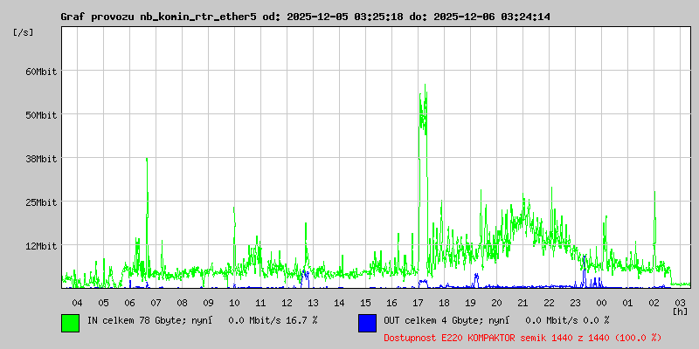This screenshot has height=349, width=699.
Task: Click the 21 hour mark on the time axis
Action: click(x=523, y=303)
